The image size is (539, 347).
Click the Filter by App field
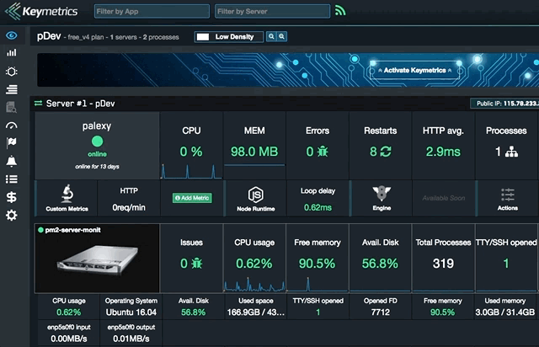[152, 11]
